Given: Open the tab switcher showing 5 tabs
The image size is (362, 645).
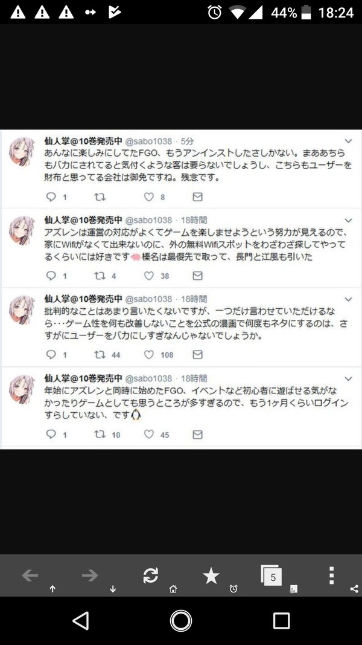Looking at the screenshot, I should point(271,575).
